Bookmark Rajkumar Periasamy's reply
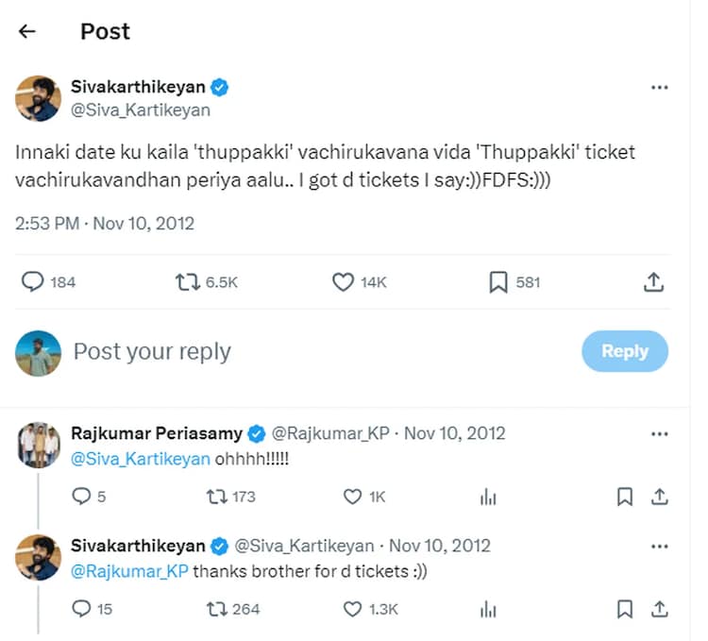708x641 pixels. [x=624, y=497]
